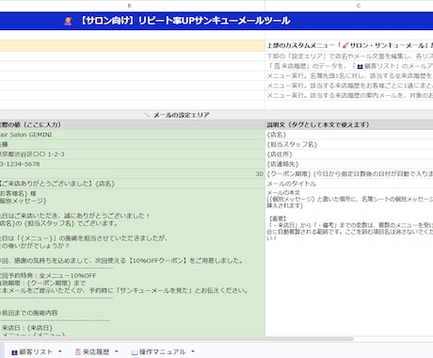Select the Salon GEMINI store name cell
This screenshot has height=358, width=433.
tap(133, 135)
